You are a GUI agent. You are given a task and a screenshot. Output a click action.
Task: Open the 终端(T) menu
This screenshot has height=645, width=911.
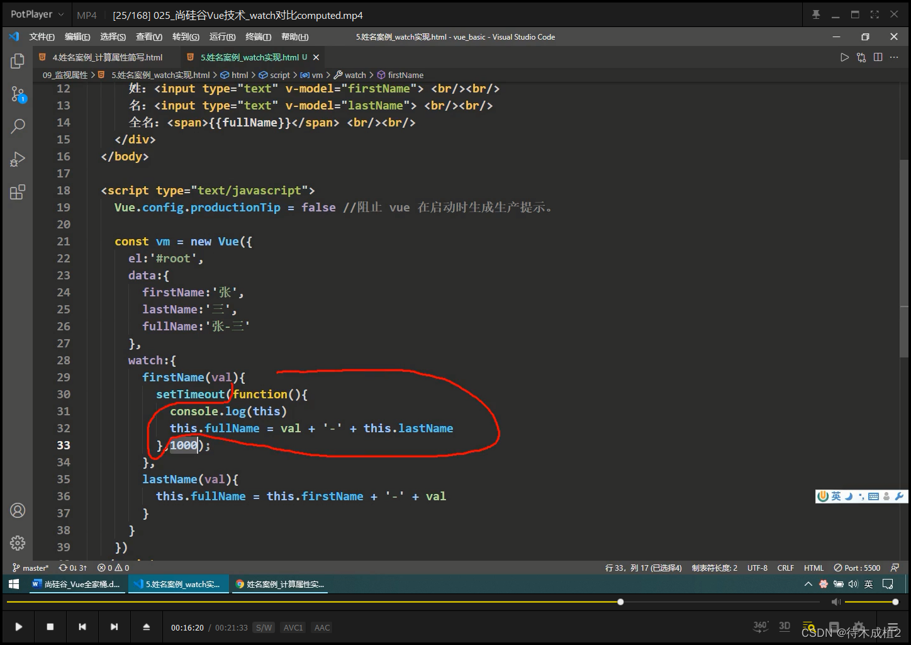pyautogui.click(x=258, y=36)
